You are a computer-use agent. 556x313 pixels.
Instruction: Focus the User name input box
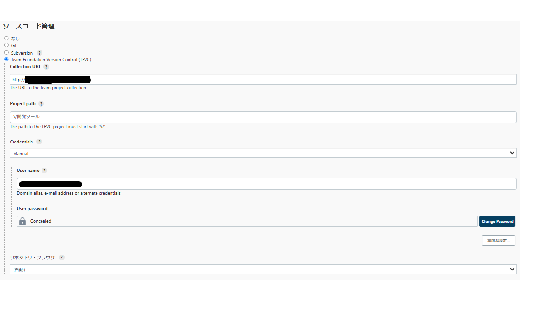[x=266, y=184]
